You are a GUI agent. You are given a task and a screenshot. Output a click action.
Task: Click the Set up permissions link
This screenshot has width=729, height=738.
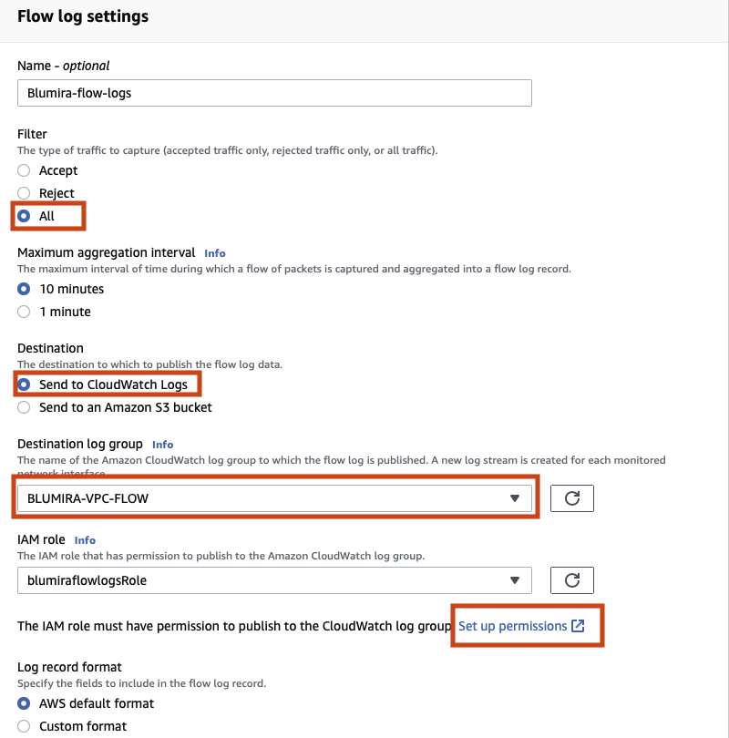pyautogui.click(x=515, y=626)
